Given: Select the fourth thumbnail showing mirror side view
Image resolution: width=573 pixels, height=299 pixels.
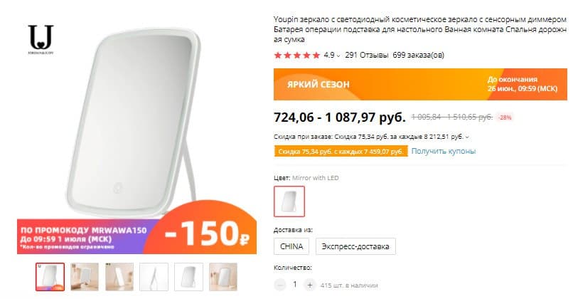Looking at the screenshot, I should point(154,277).
